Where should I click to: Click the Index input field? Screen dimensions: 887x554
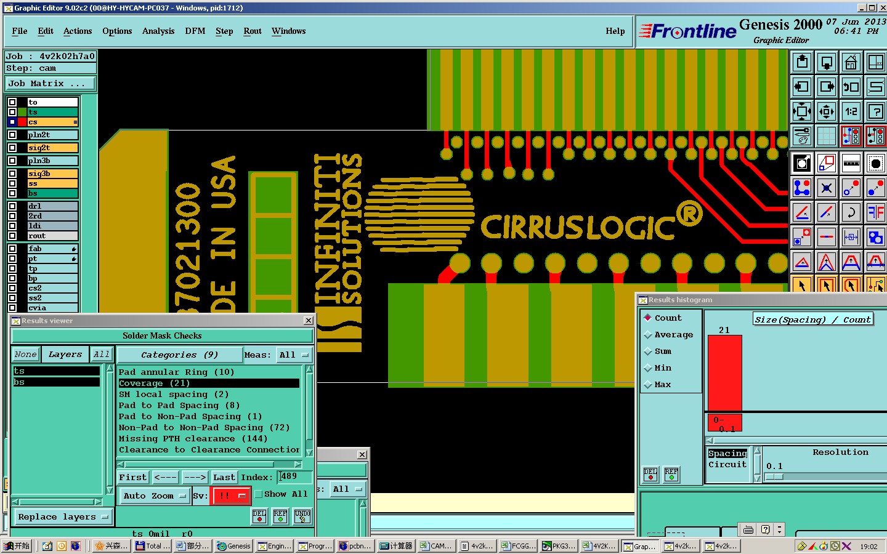click(x=295, y=477)
